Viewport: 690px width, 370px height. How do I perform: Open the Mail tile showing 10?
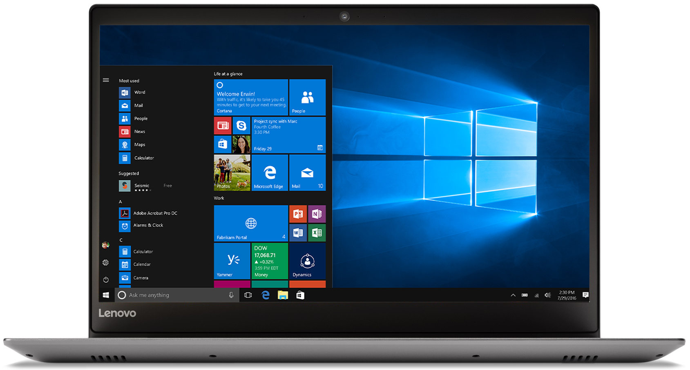307,173
